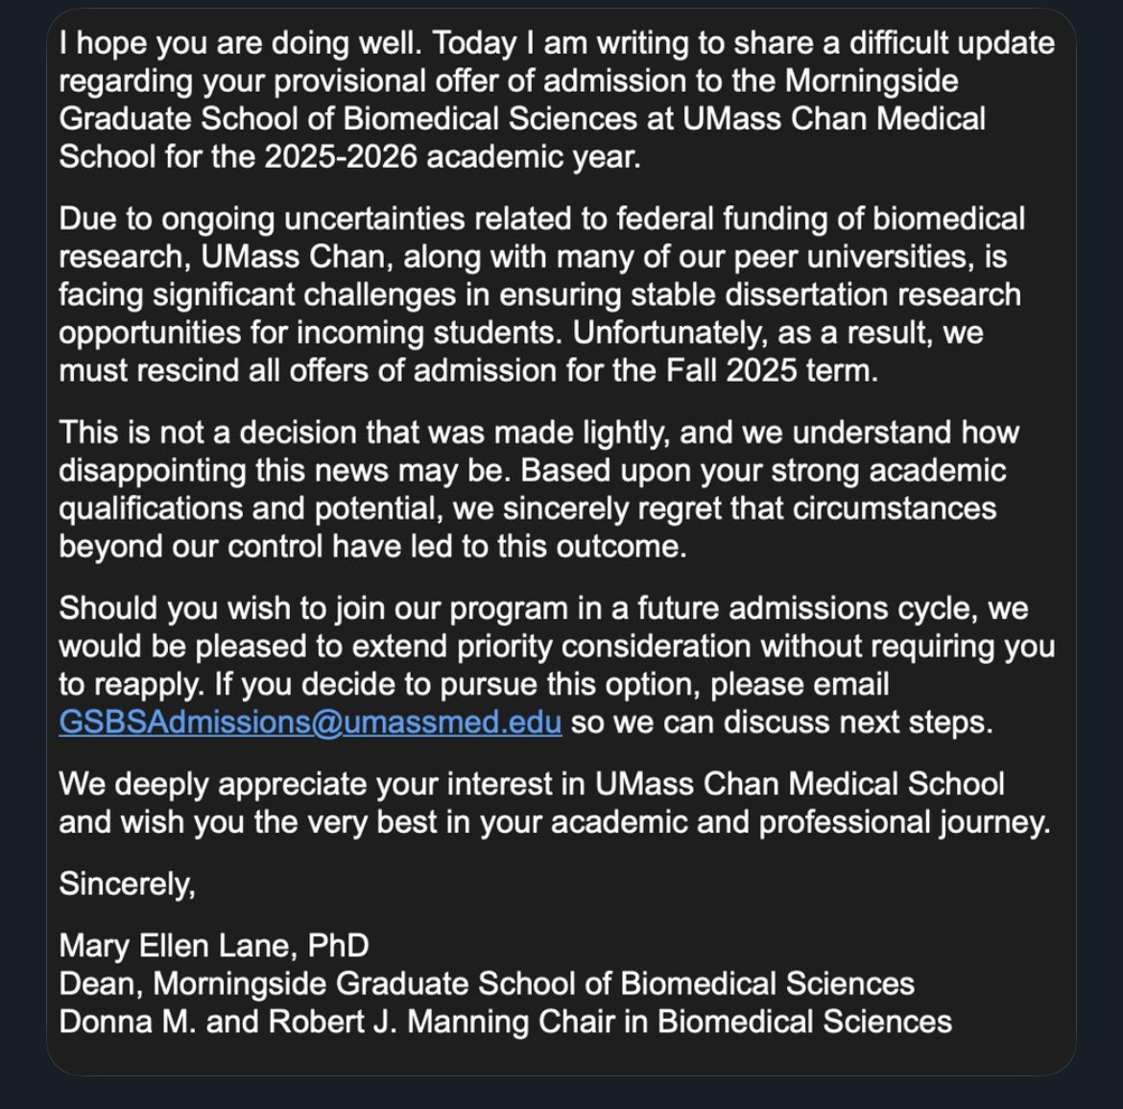Click the words "Fall 2025 term"
The width and height of the screenshot is (1123, 1109).
772,371
